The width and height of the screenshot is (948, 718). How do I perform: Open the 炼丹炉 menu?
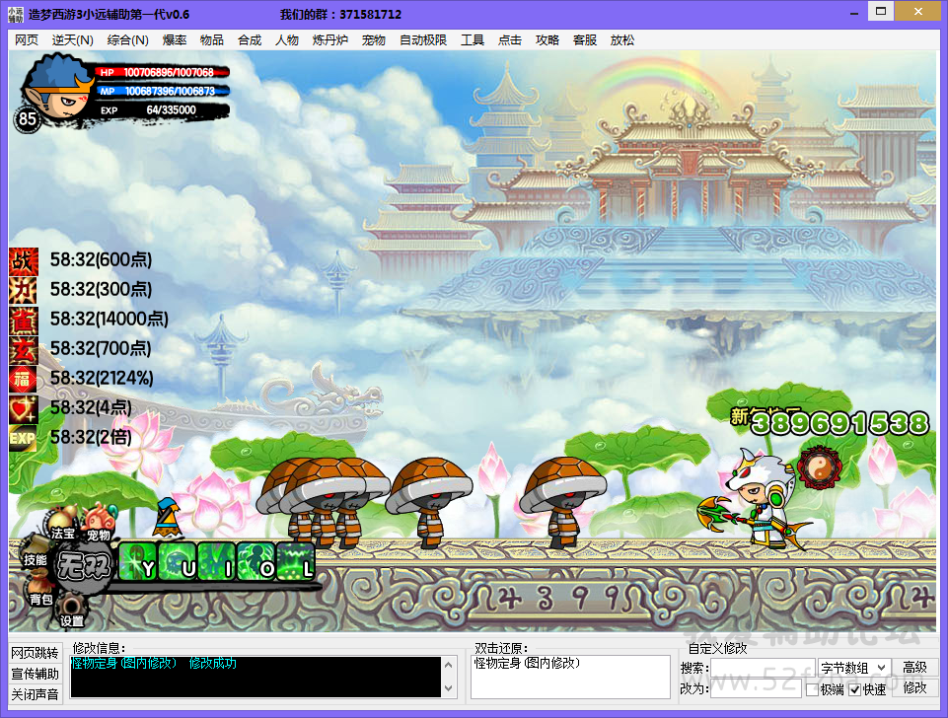(x=330, y=40)
